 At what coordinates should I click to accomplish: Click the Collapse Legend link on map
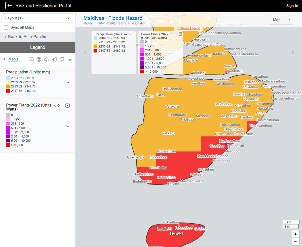[188, 28]
